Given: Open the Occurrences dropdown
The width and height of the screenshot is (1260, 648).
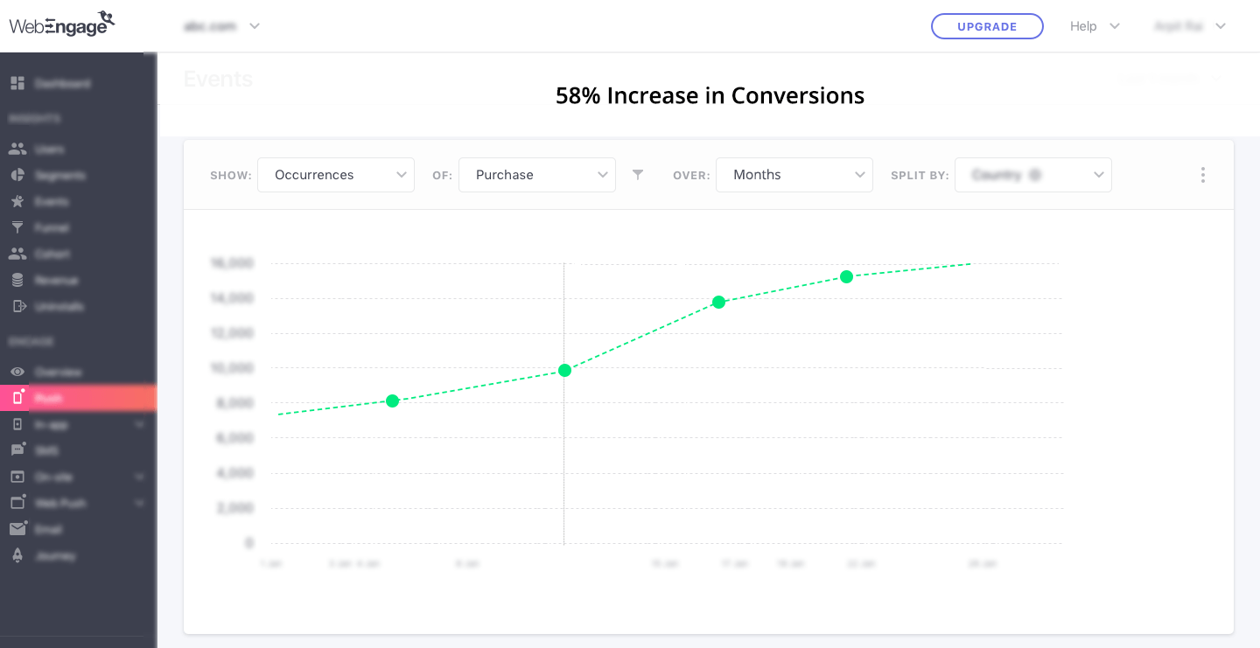Looking at the screenshot, I should click(x=336, y=174).
